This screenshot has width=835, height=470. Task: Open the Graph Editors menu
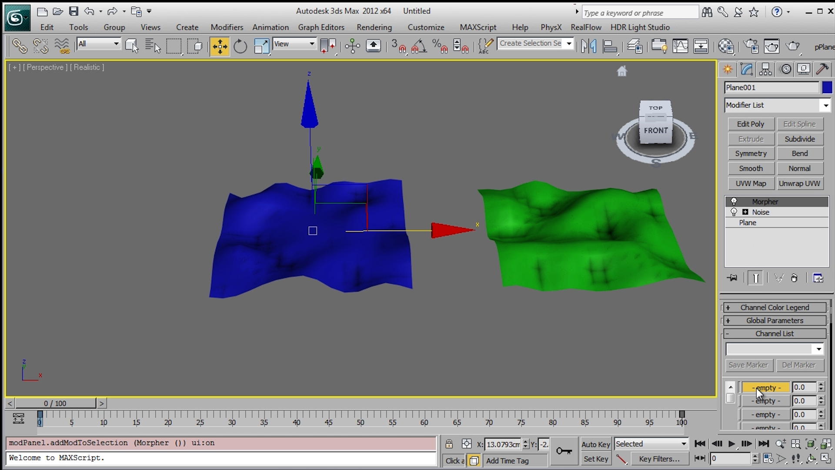coord(321,27)
